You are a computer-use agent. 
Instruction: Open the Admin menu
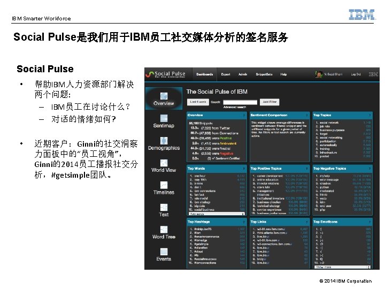tap(243, 74)
